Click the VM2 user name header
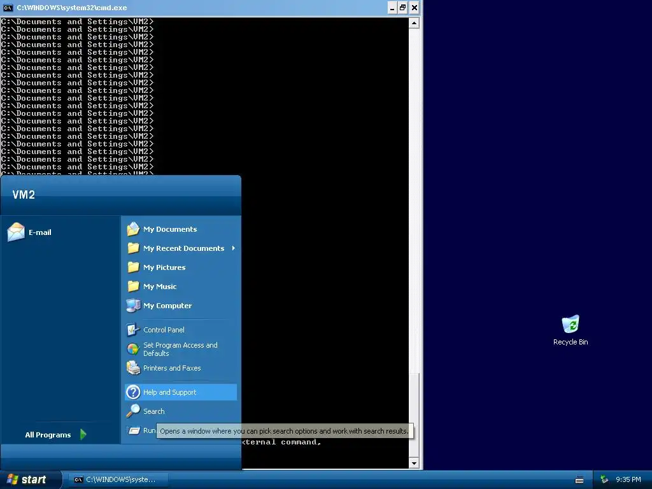This screenshot has height=489, width=652. pyautogui.click(x=24, y=195)
